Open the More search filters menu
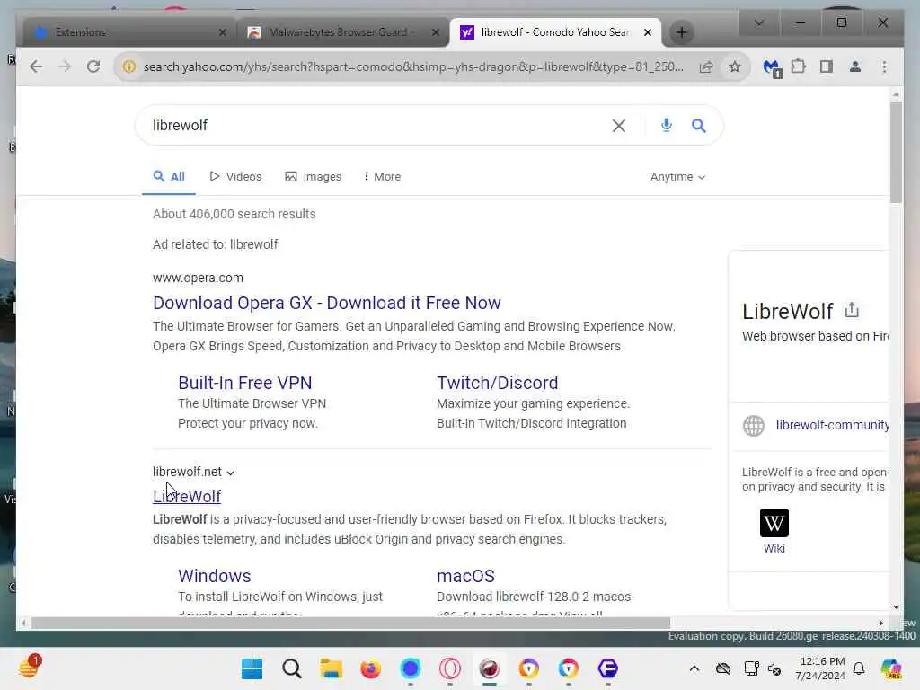This screenshot has height=690, width=920. 382,177
